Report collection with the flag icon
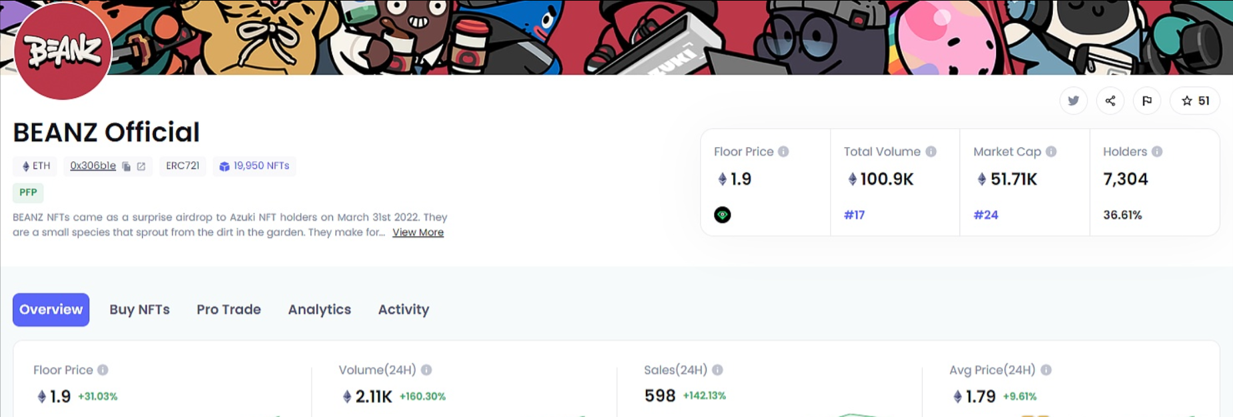This screenshot has height=417, width=1233. click(1147, 101)
